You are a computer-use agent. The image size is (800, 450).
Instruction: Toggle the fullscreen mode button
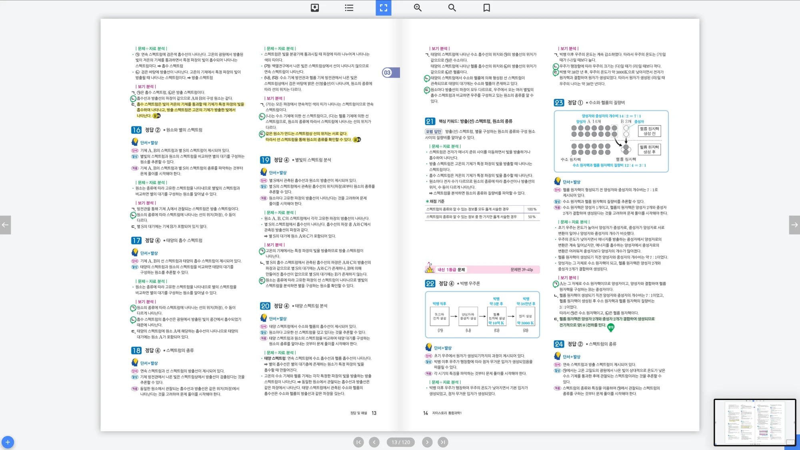point(383,8)
